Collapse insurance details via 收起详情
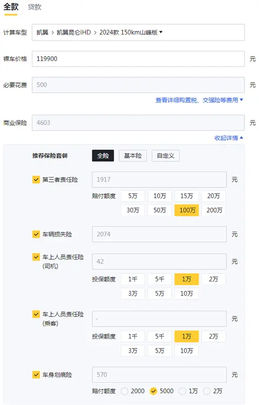This screenshot has width=259, height=405. pos(229,138)
